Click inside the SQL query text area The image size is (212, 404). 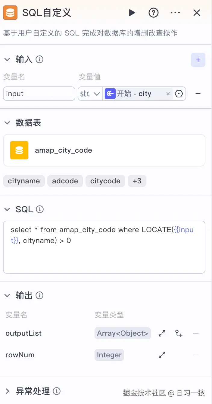pos(104,247)
